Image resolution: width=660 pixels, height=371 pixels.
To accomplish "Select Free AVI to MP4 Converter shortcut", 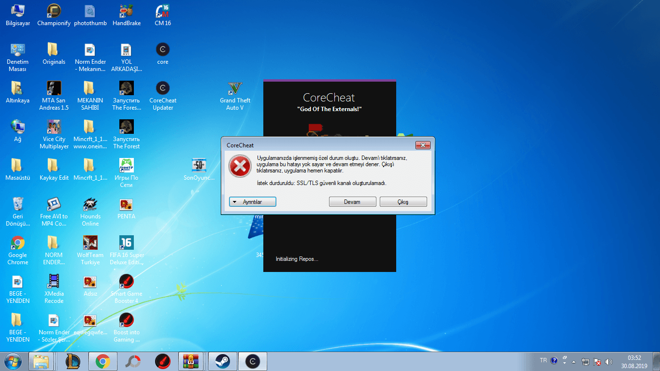I will (x=54, y=212).
